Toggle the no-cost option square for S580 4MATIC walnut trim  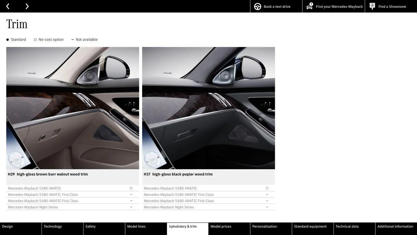(130, 187)
